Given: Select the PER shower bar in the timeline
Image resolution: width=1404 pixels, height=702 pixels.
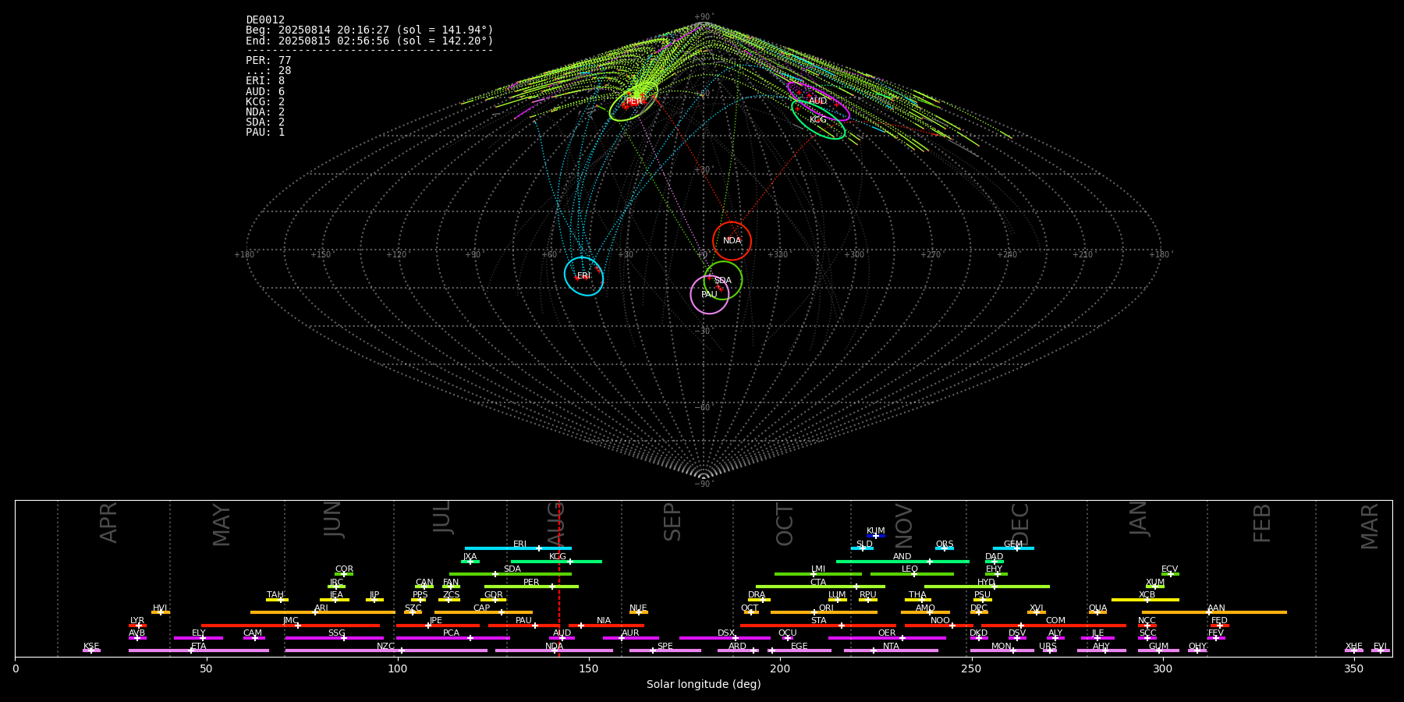Looking at the screenshot, I should 531,587.
